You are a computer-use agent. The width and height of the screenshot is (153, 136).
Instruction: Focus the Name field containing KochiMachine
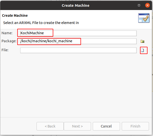78,33
